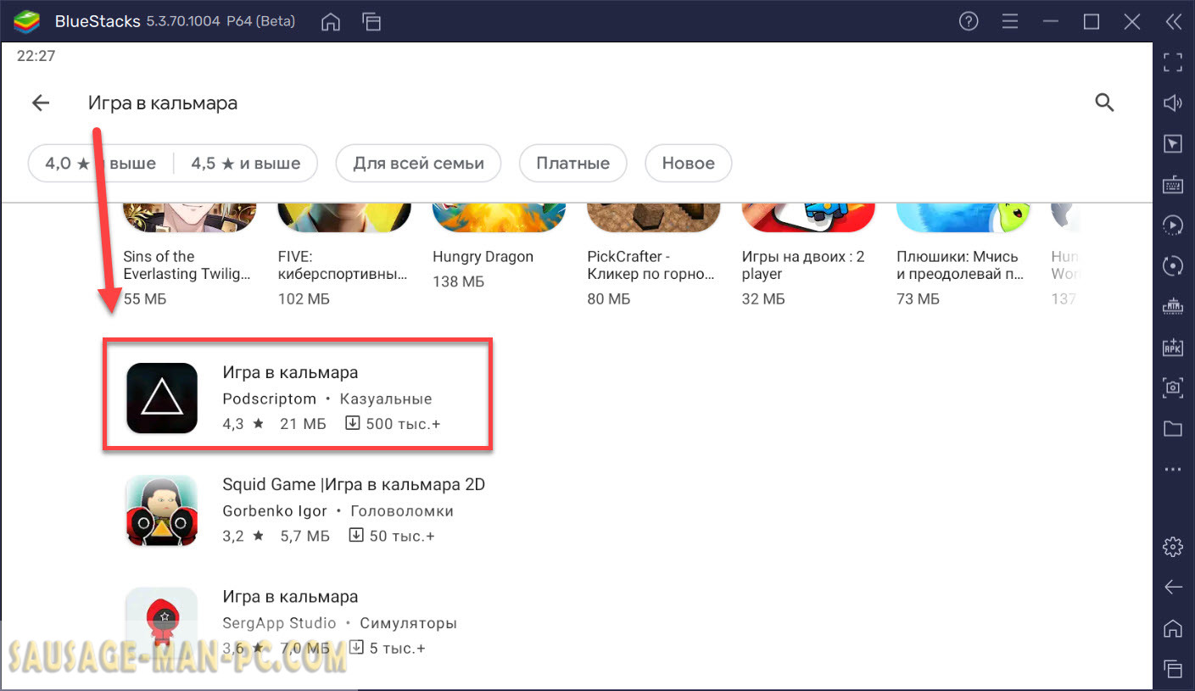Open Sins of the Everlasting Twilight thumbnail
The image size is (1195, 691).
click(189, 217)
